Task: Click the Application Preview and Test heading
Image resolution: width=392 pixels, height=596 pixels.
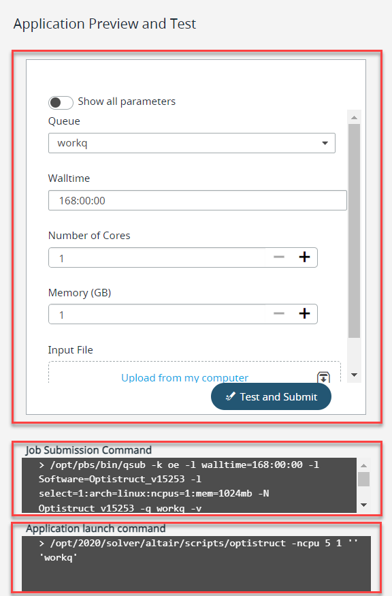Action: (105, 24)
